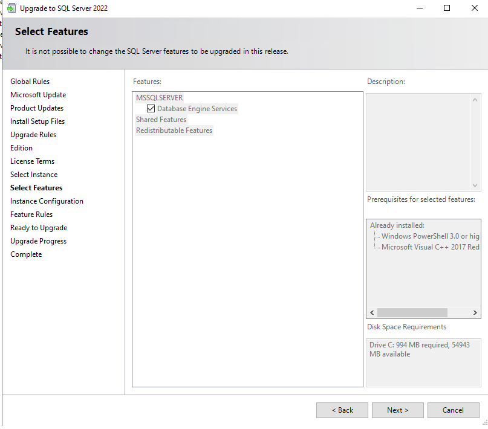Click the description box scroll up arrow
The image size is (488, 429).
[475, 100]
